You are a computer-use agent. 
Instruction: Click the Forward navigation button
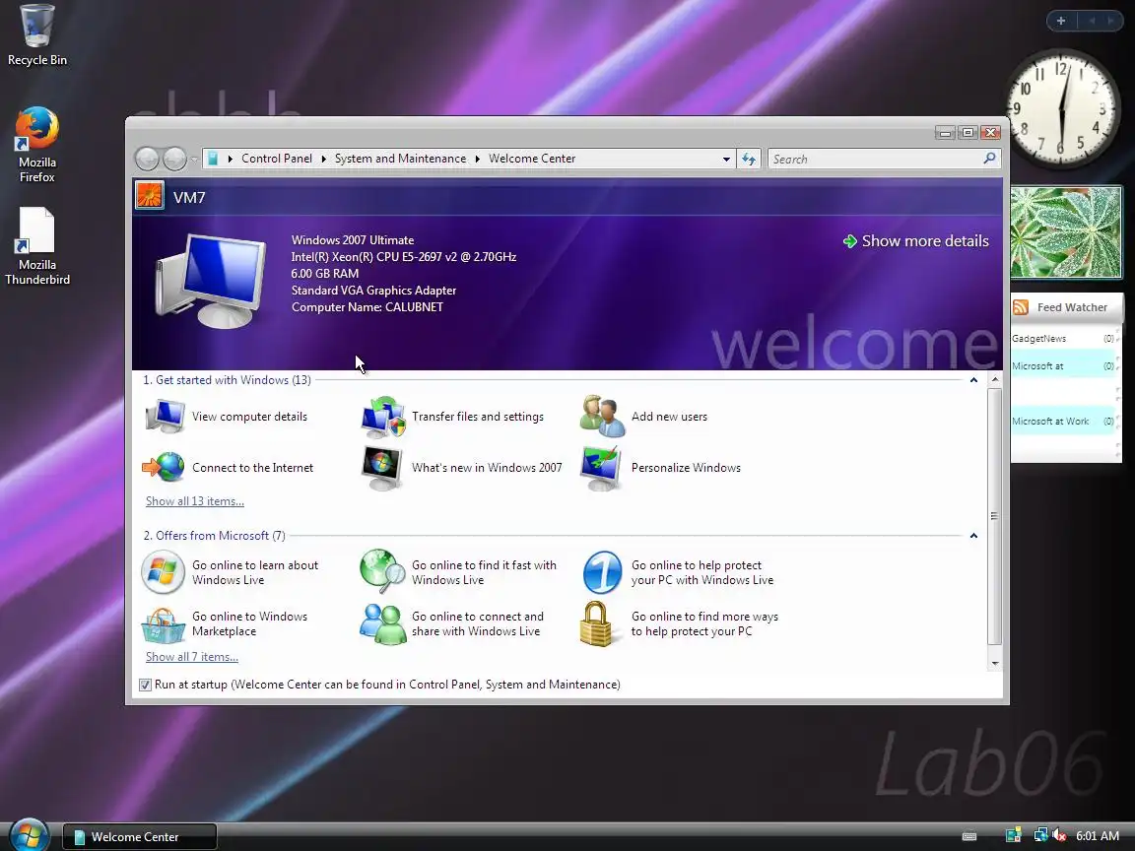point(174,159)
